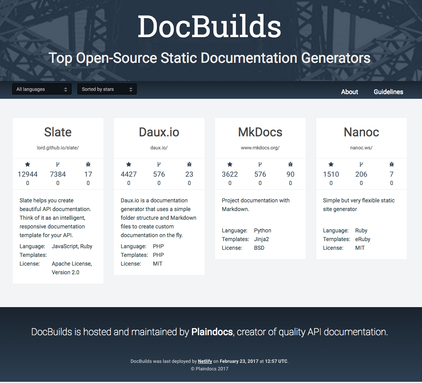Click the star icon on MkDocs card
The image size is (422, 383).
tap(230, 164)
